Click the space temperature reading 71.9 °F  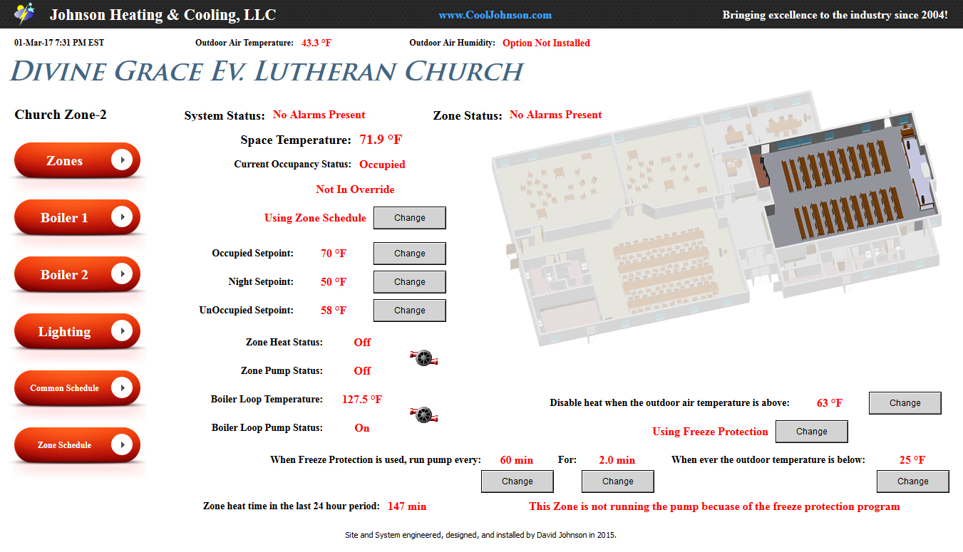click(381, 140)
